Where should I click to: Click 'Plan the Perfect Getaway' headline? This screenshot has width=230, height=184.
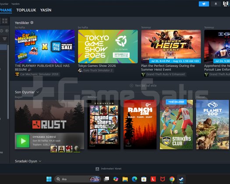pyautogui.click(x=168, y=67)
